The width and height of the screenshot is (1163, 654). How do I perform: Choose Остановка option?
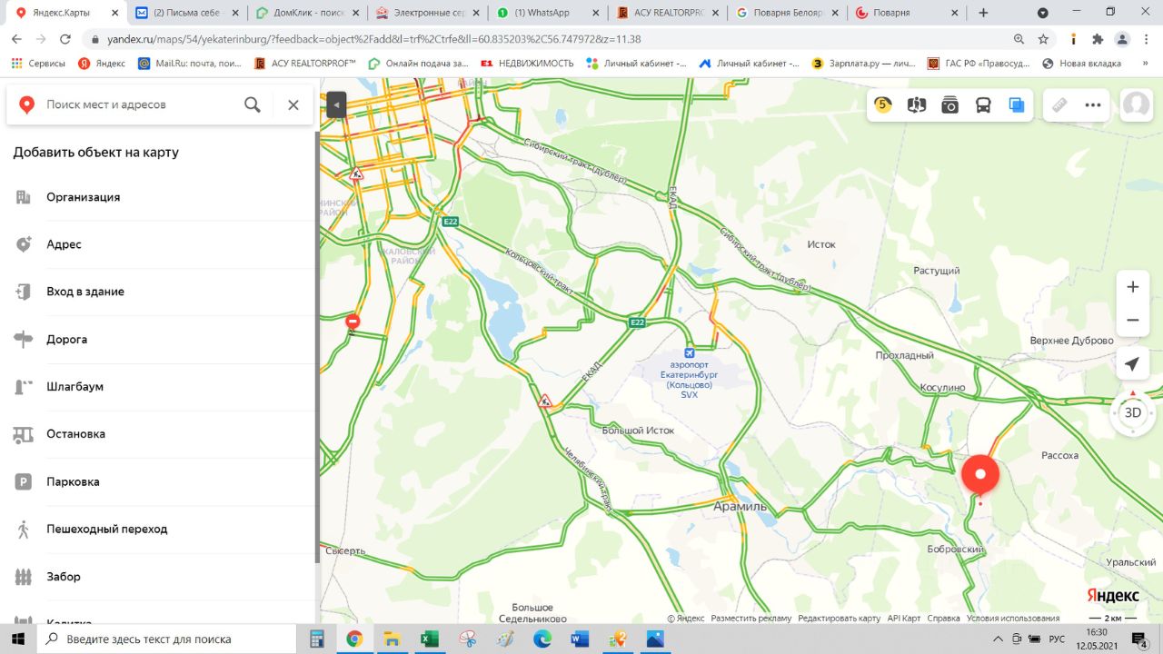point(160,433)
